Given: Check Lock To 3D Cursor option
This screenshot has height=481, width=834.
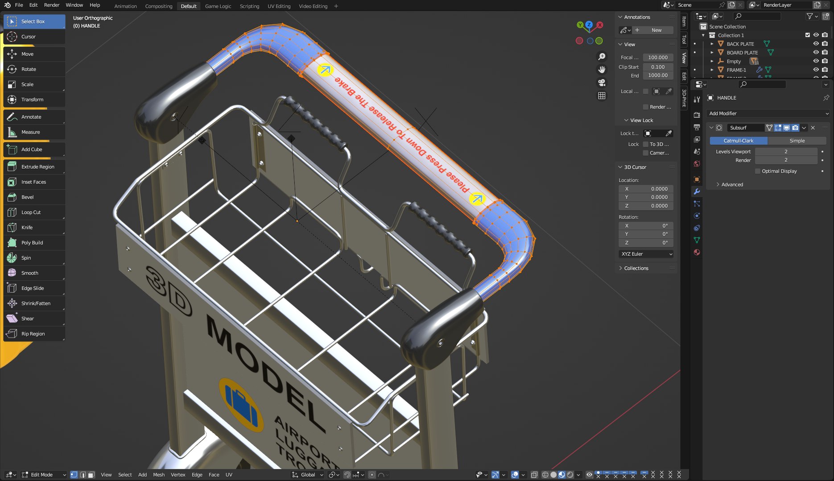Looking at the screenshot, I should click(645, 144).
